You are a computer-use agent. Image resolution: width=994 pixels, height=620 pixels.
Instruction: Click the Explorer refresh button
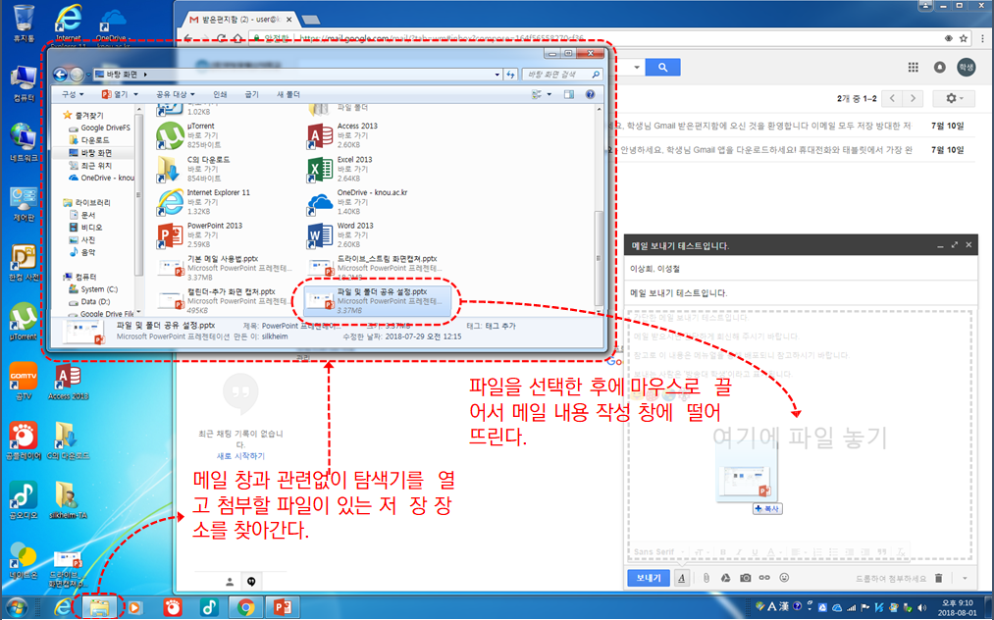point(511,75)
